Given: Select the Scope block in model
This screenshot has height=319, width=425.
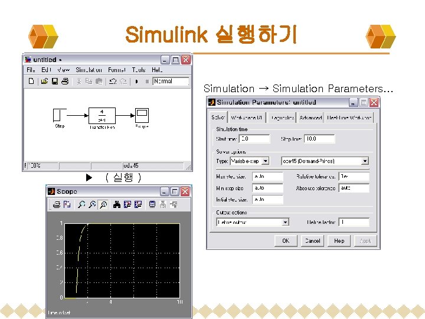Looking at the screenshot, I should pyautogui.click(x=142, y=116).
